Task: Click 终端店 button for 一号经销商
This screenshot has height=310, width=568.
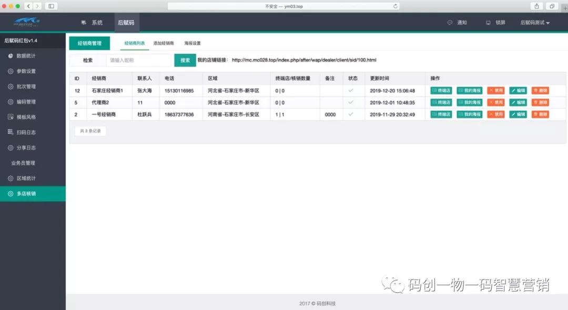Action: click(x=441, y=115)
